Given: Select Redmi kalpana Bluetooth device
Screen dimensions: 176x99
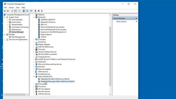Looking at the screenshot, I should pyautogui.click(x=46, y=34).
